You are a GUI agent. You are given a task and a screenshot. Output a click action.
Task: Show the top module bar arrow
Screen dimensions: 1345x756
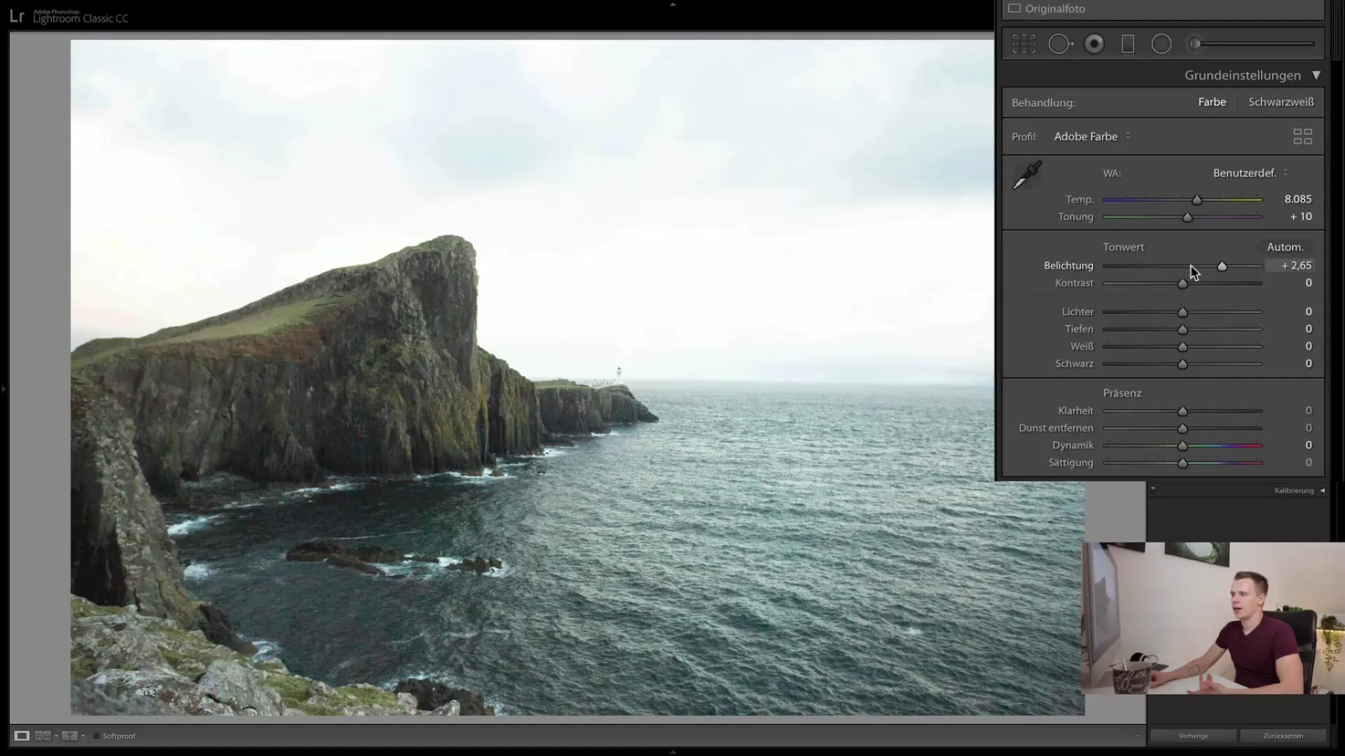pyautogui.click(x=672, y=4)
